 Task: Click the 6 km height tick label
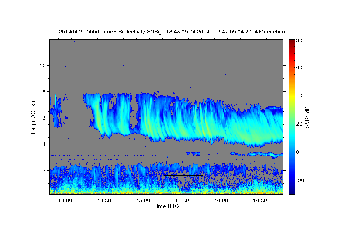(45, 118)
